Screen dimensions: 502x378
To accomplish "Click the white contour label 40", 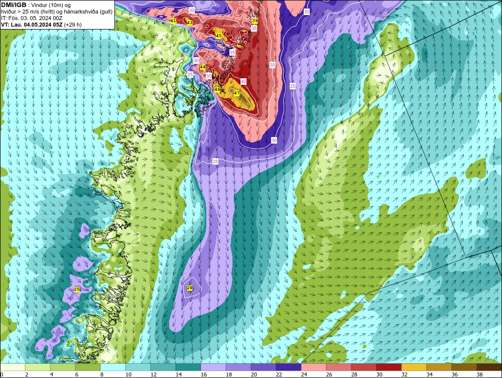I will [243, 82].
